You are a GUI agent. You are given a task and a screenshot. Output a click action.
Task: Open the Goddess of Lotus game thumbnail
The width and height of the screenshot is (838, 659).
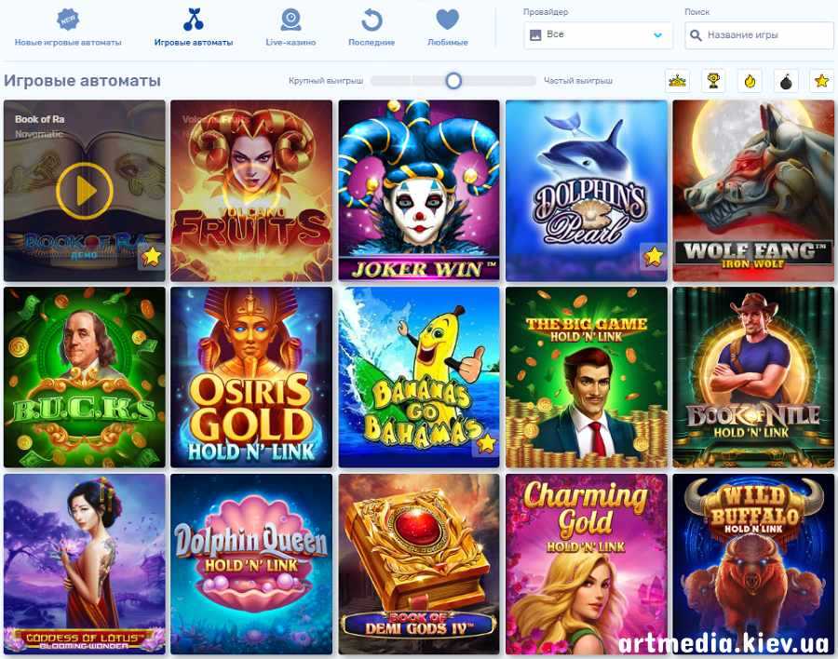coord(85,564)
